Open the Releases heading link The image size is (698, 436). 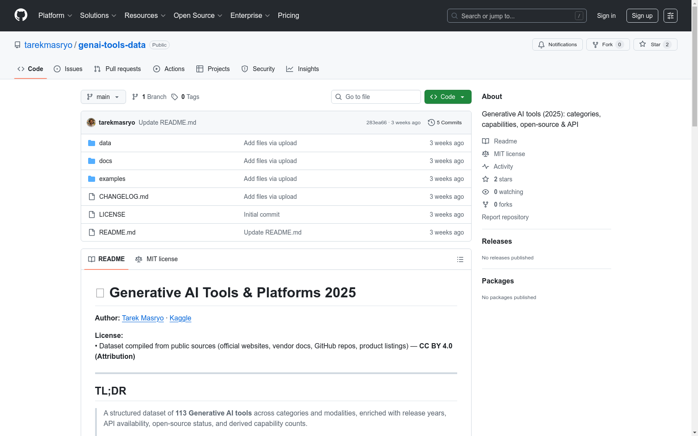(497, 242)
